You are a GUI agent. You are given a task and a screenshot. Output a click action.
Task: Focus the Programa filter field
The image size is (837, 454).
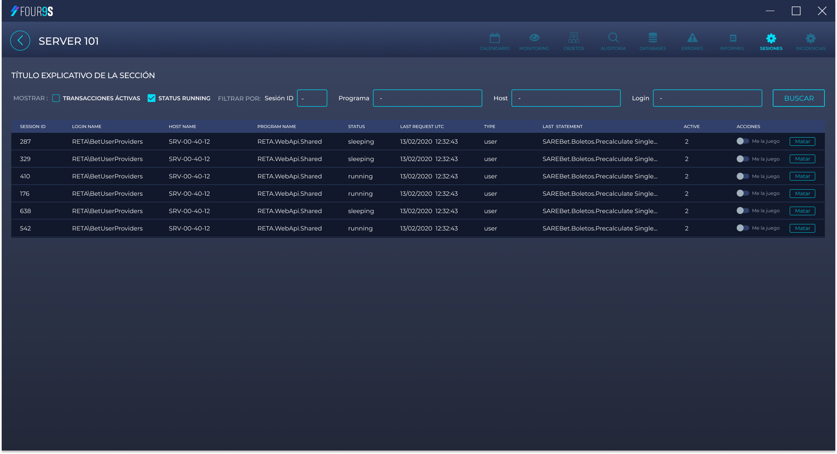pos(427,98)
